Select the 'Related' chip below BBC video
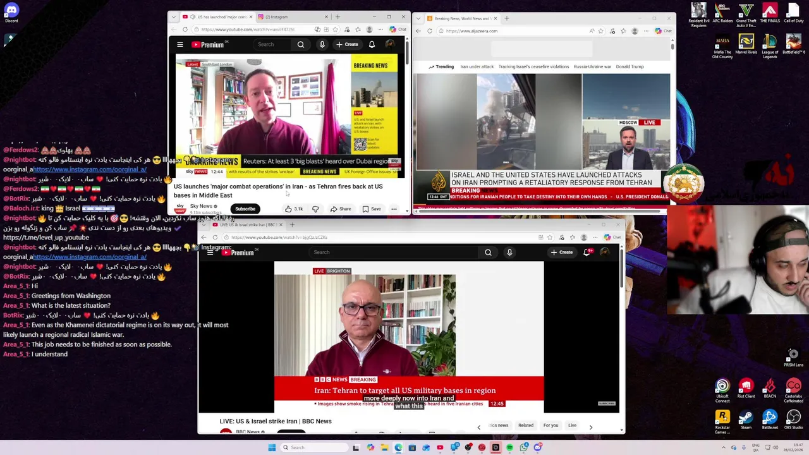 [x=526, y=425]
